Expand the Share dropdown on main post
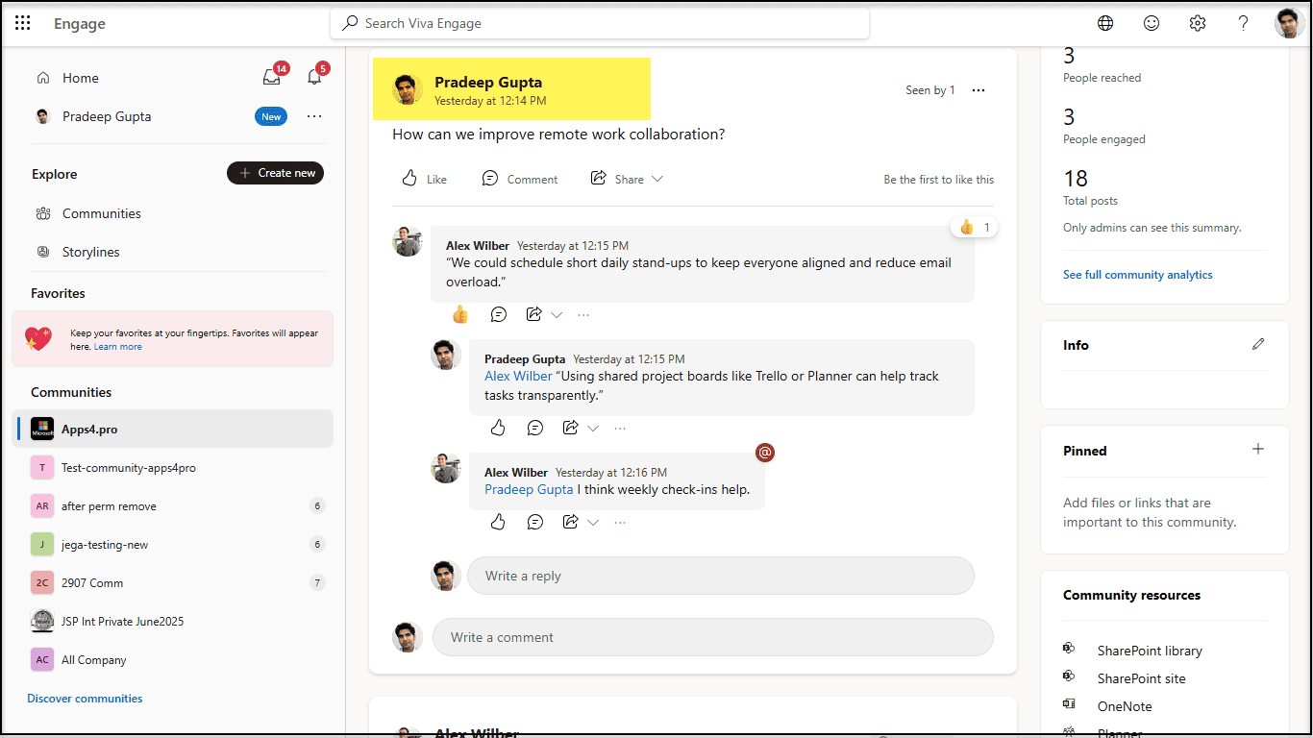Image resolution: width=1313 pixels, height=738 pixels. (x=657, y=179)
